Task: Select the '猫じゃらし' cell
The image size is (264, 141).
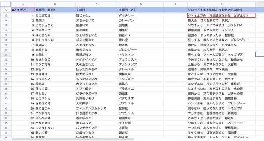Action: [96, 16]
